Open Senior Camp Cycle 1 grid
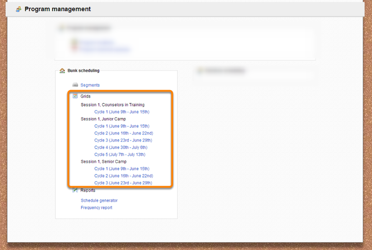The height and width of the screenshot is (250, 372). [122, 169]
